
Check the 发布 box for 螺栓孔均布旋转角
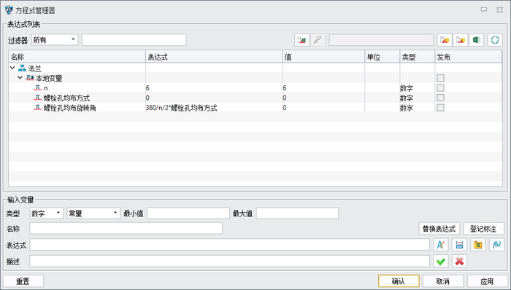(x=441, y=108)
